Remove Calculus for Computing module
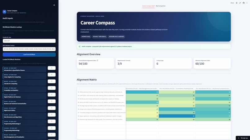250x140 pixels. pyautogui.click(x=52, y=81)
